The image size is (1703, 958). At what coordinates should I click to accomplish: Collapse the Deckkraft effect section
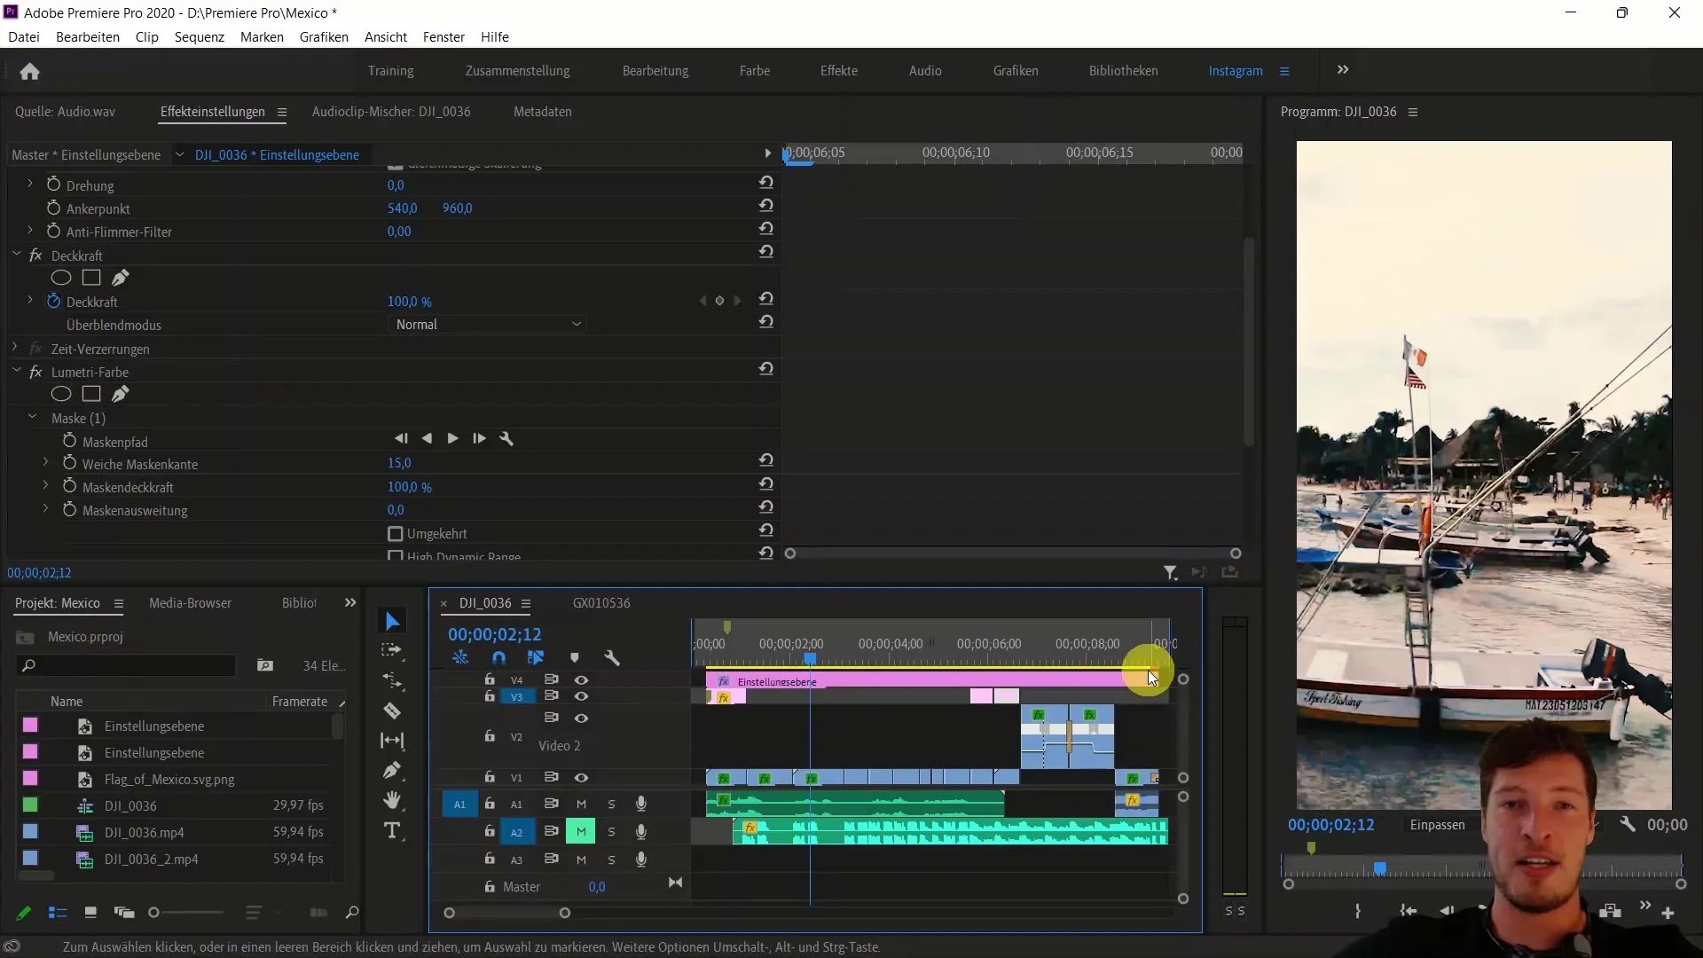(16, 254)
